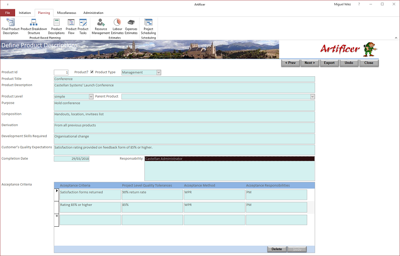Click the Export button
Viewport: 400px width, 256px height.
tap(329, 63)
